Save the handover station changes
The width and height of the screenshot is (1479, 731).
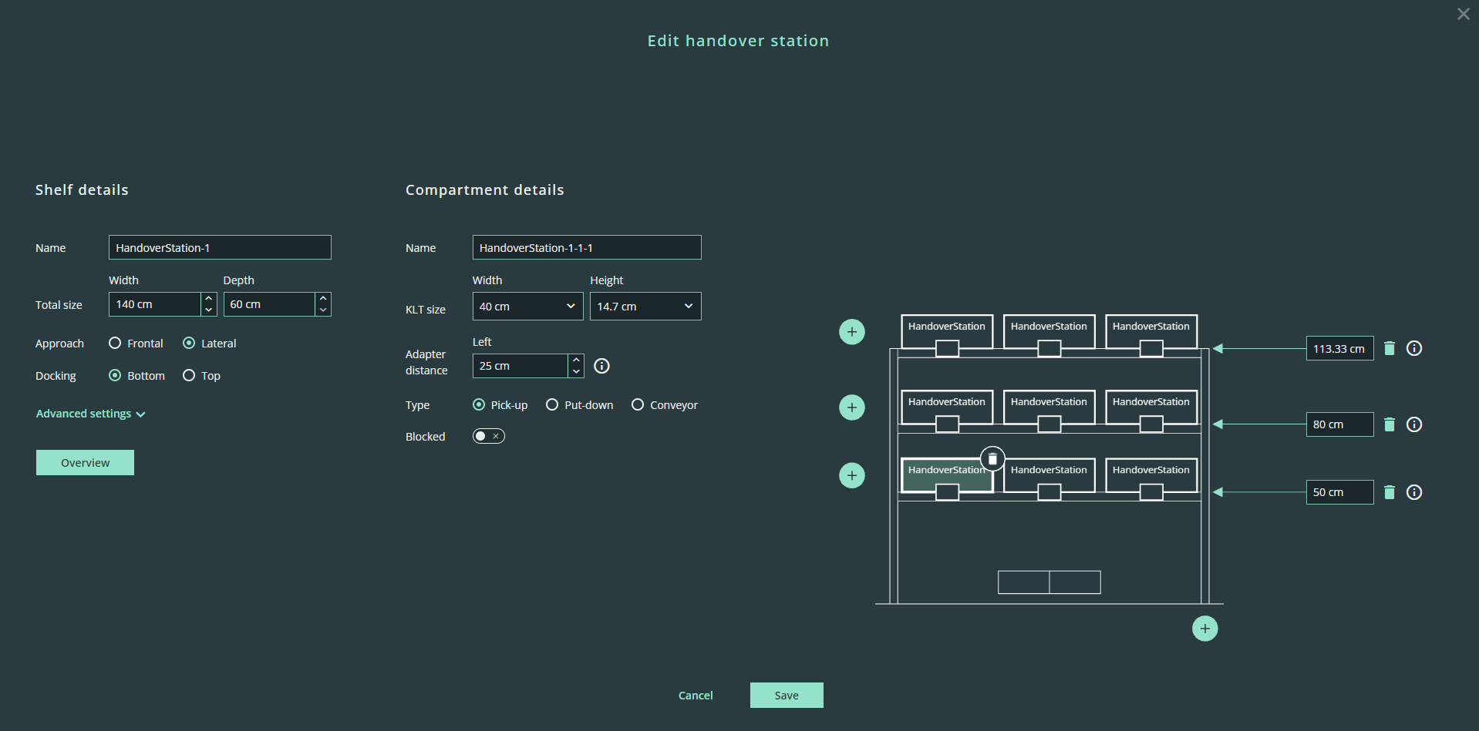point(786,696)
